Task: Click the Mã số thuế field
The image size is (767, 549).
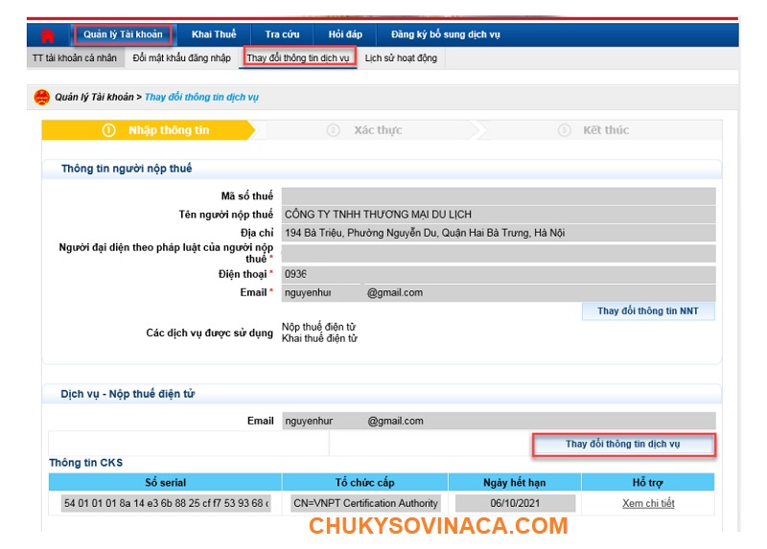Action: click(x=498, y=196)
